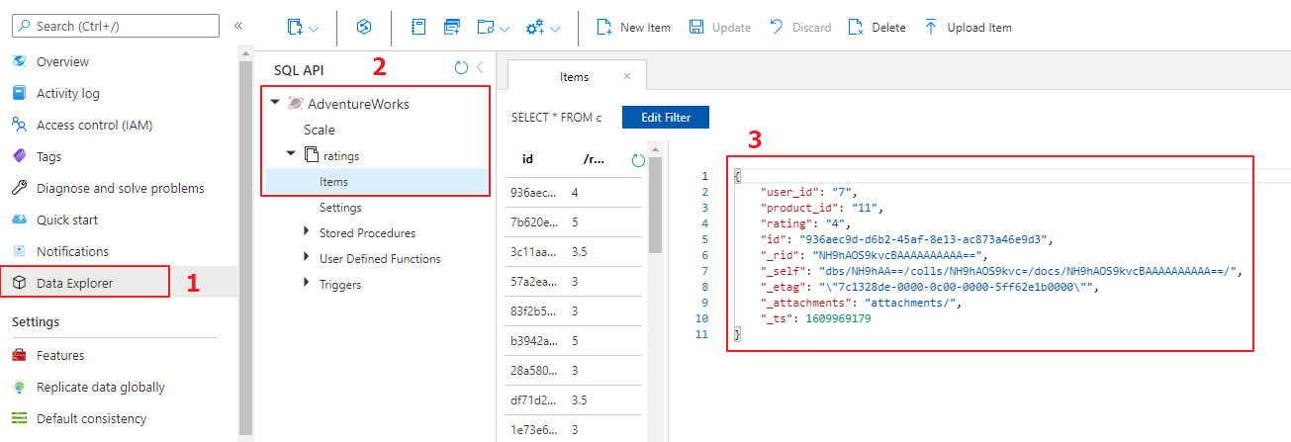Open Data Explorer in sidebar
Image resolution: width=1291 pixels, height=442 pixels.
[75, 283]
